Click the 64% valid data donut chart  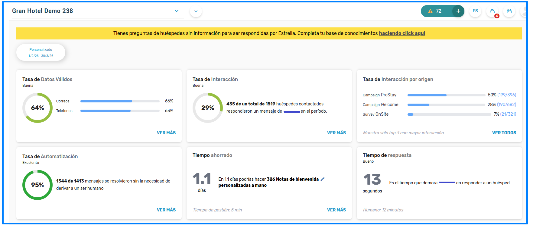(x=37, y=108)
